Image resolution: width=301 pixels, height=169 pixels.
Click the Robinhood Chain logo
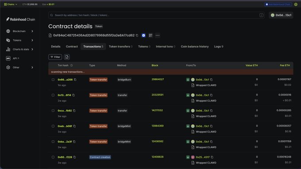point(21,19)
